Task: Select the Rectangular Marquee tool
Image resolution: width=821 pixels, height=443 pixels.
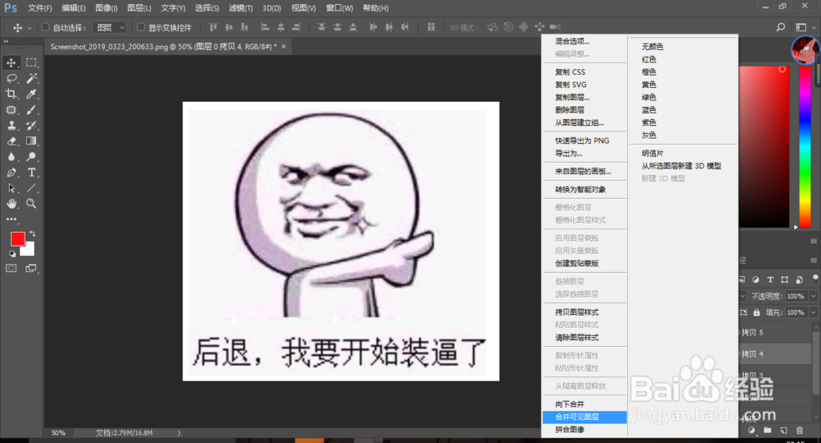Action: (31, 63)
